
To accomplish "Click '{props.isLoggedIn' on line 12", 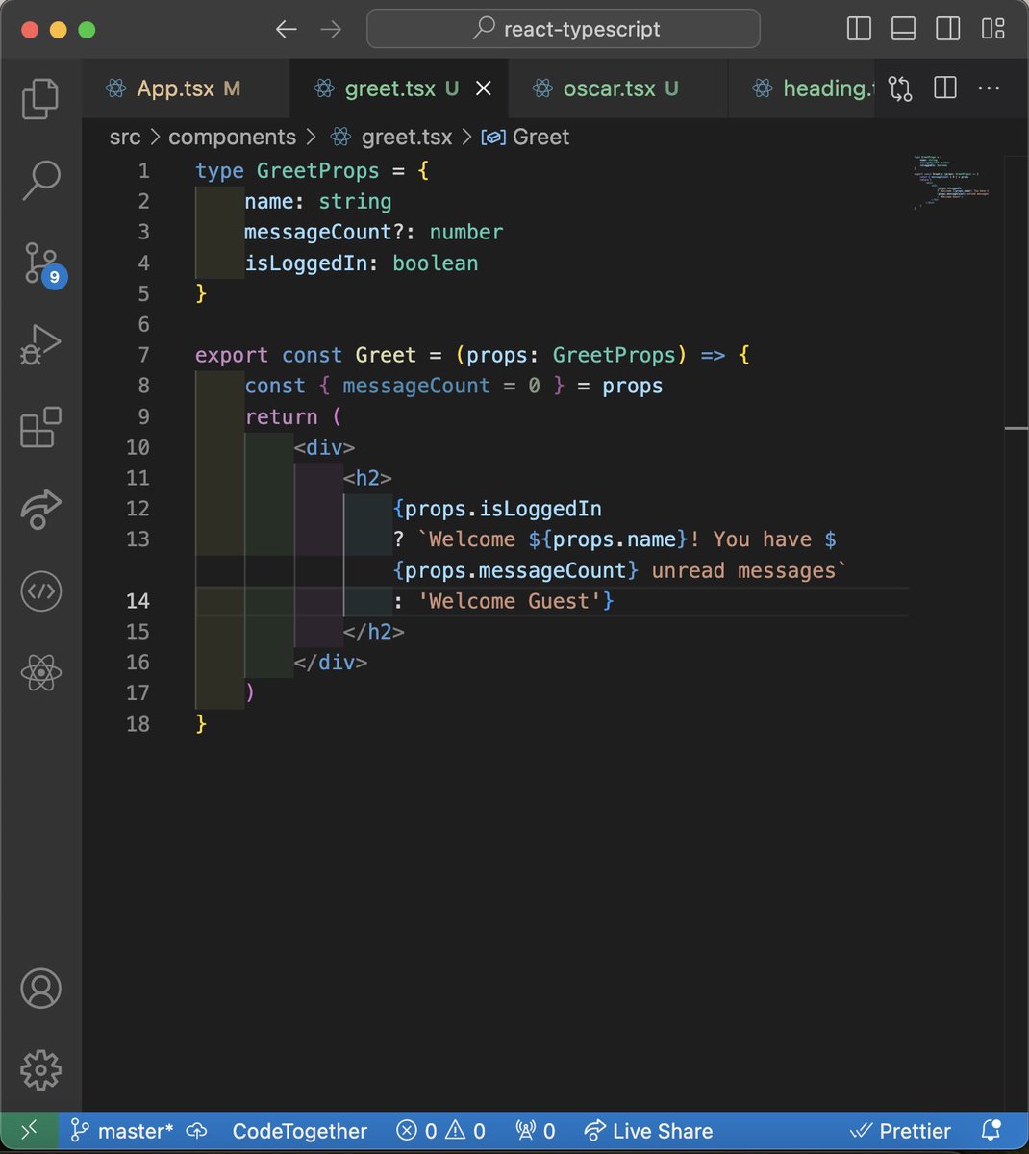I will pos(497,509).
